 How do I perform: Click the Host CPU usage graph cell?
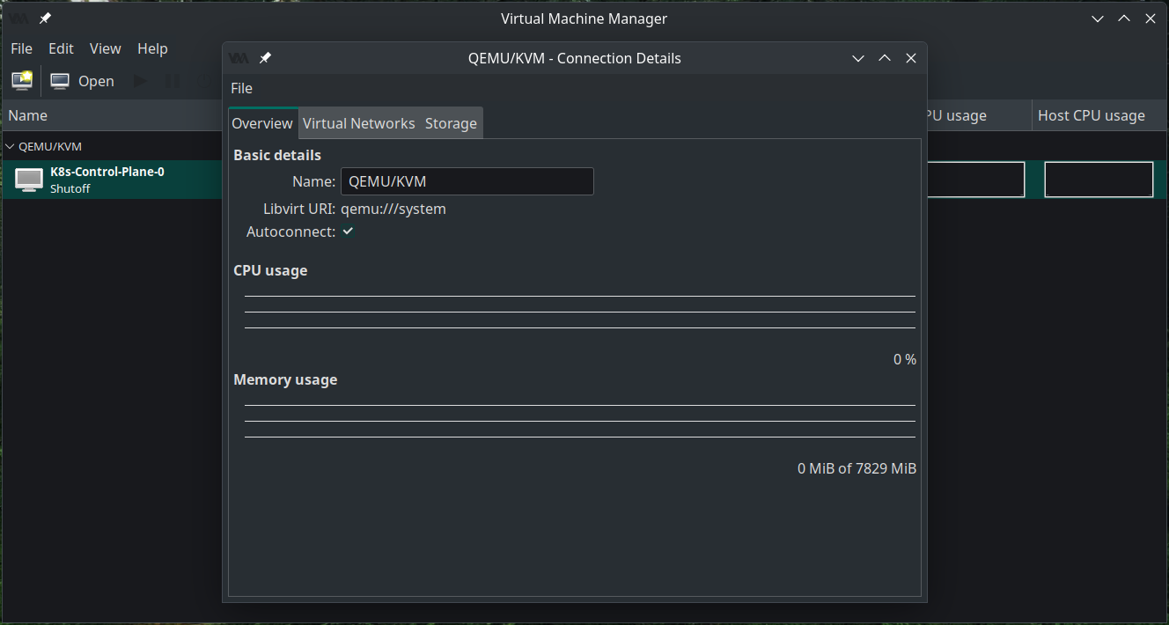tap(1099, 180)
